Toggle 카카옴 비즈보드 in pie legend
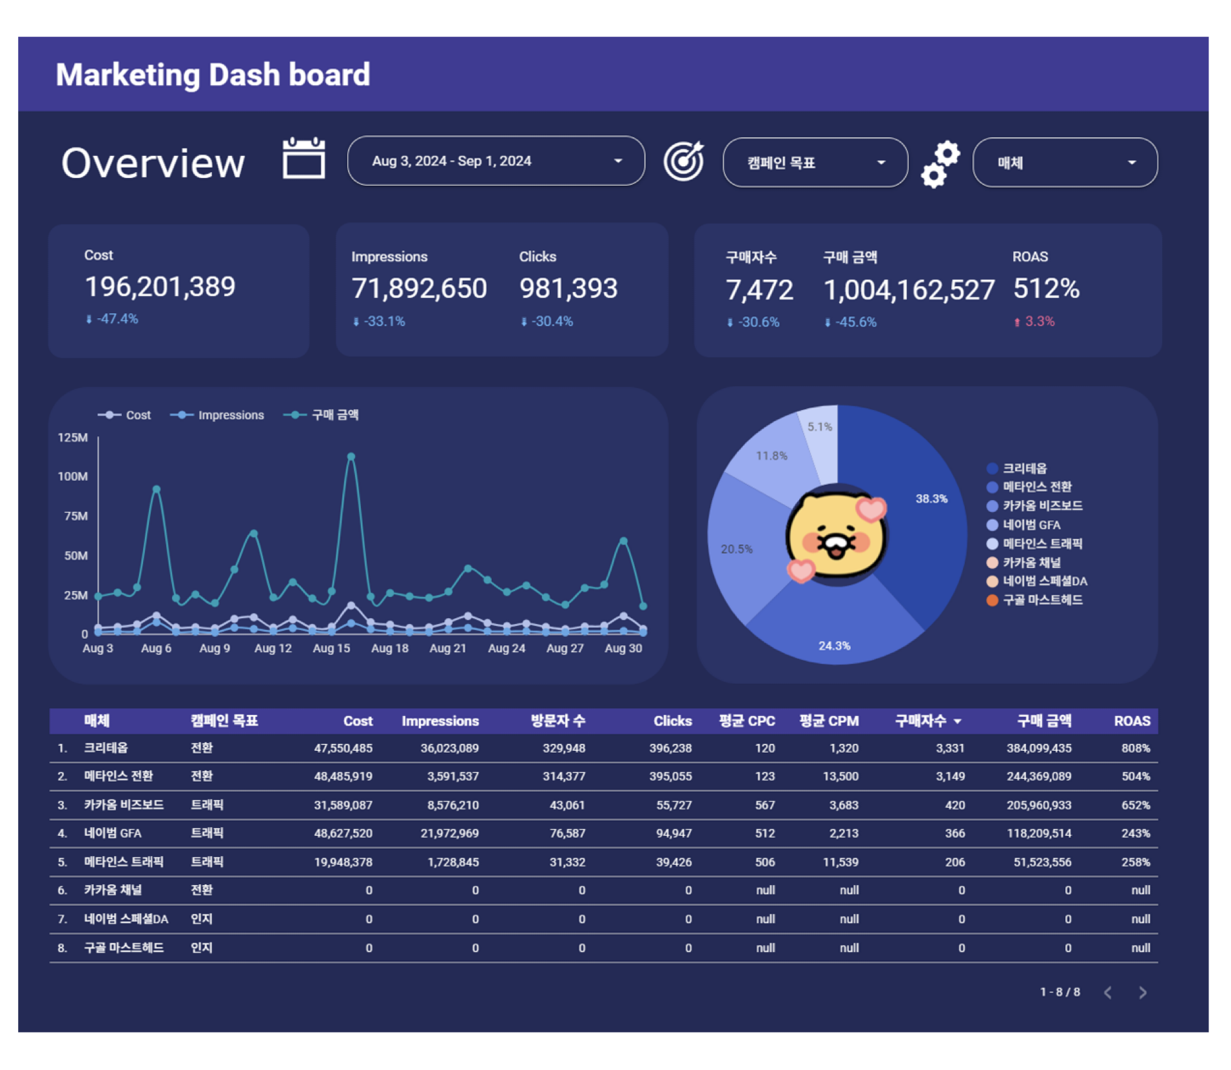This screenshot has width=1231, height=1070. click(x=1034, y=506)
